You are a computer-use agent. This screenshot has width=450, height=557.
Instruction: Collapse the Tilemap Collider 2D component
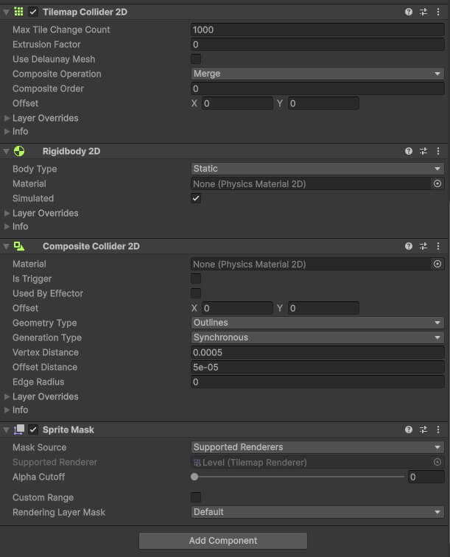[7, 12]
